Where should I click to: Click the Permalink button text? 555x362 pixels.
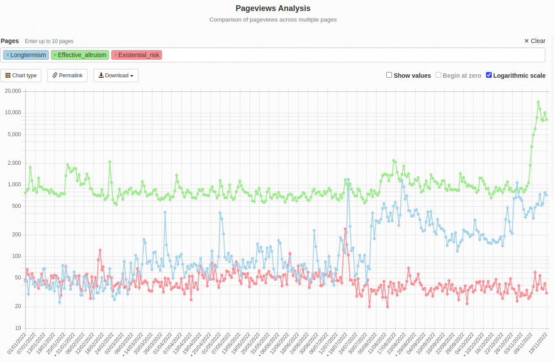(71, 76)
